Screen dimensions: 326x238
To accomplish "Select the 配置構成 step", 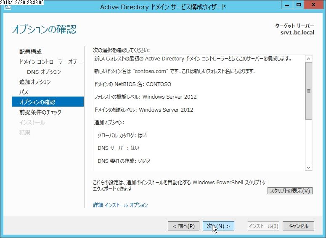I will 30,52.
